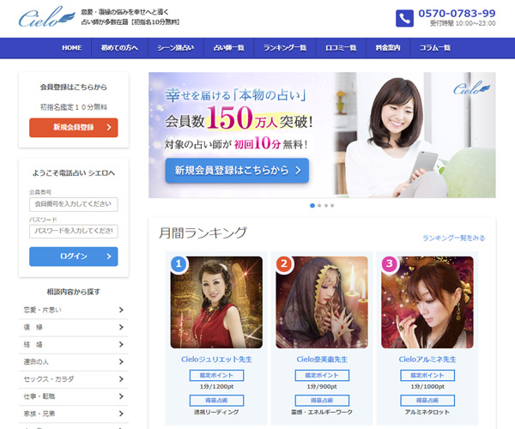515x429 pixels.
Task: Select the fourth carousel dot
Action: pos(332,205)
